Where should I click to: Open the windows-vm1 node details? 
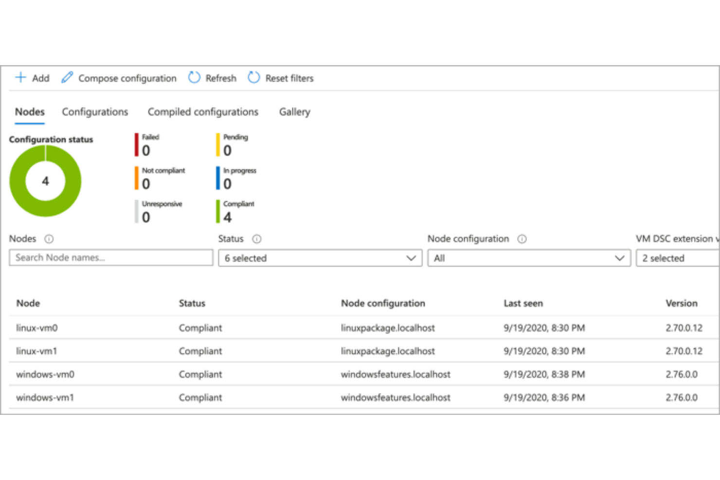coord(45,397)
